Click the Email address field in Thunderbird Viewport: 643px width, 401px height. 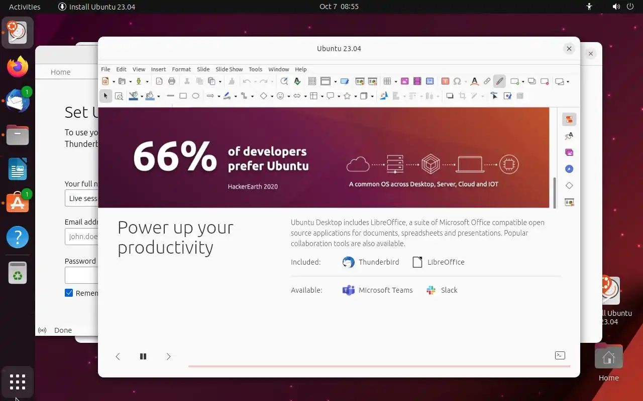(81, 236)
